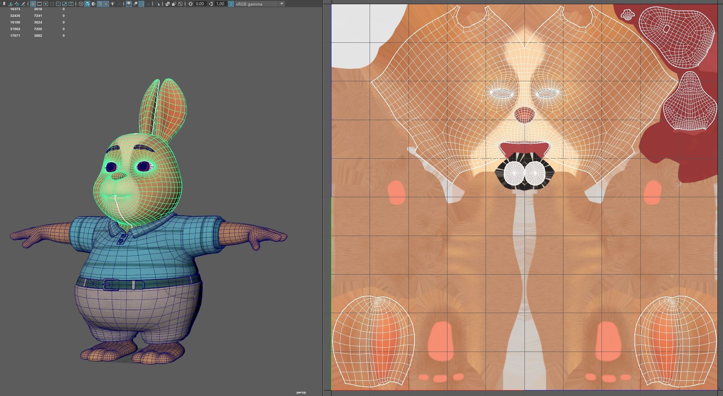
Task: Switch to wireframe display mode
Action: coord(81,4)
